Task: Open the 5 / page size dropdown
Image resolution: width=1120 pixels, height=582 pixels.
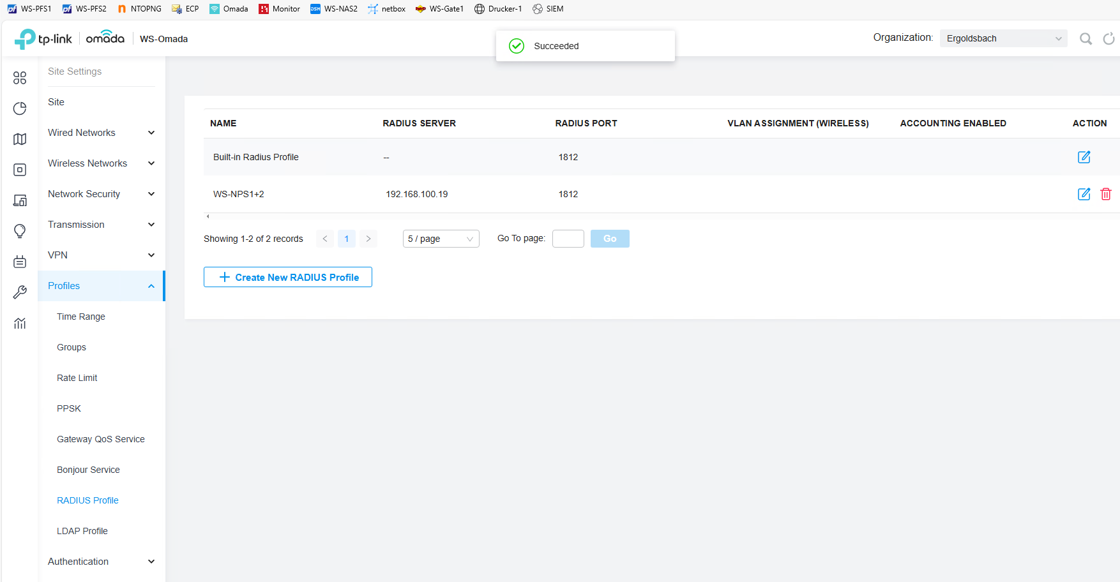Action: coord(441,239)
